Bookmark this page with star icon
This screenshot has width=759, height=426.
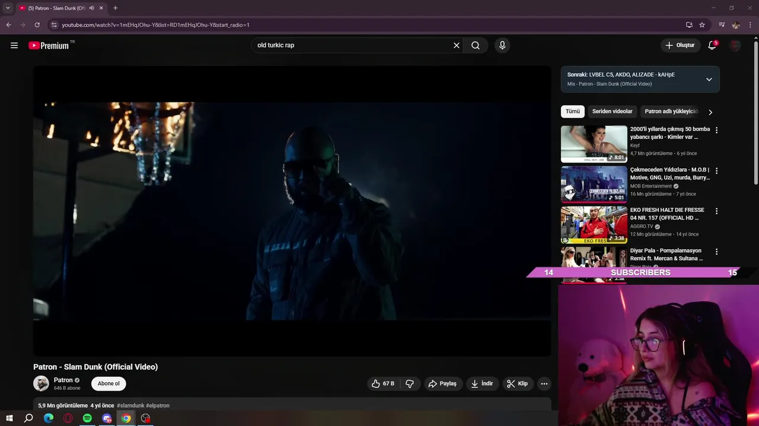(702, 25)
